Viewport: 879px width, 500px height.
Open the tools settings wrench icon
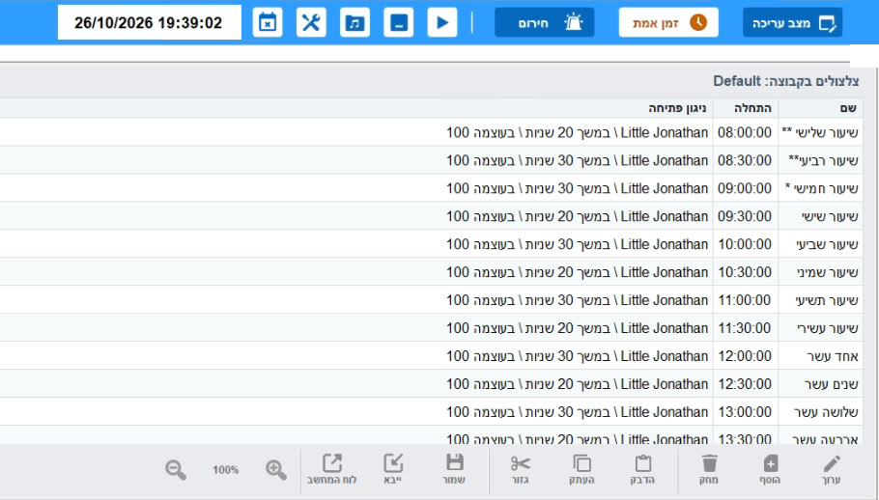[311, 22]
